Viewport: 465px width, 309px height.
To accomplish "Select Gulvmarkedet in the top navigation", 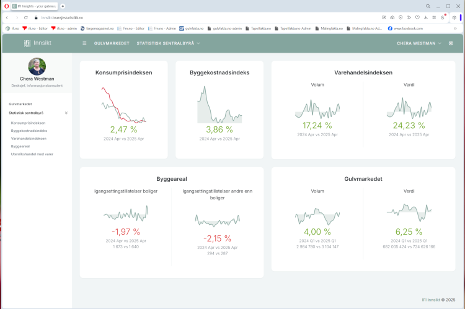I will click(112, 43).
